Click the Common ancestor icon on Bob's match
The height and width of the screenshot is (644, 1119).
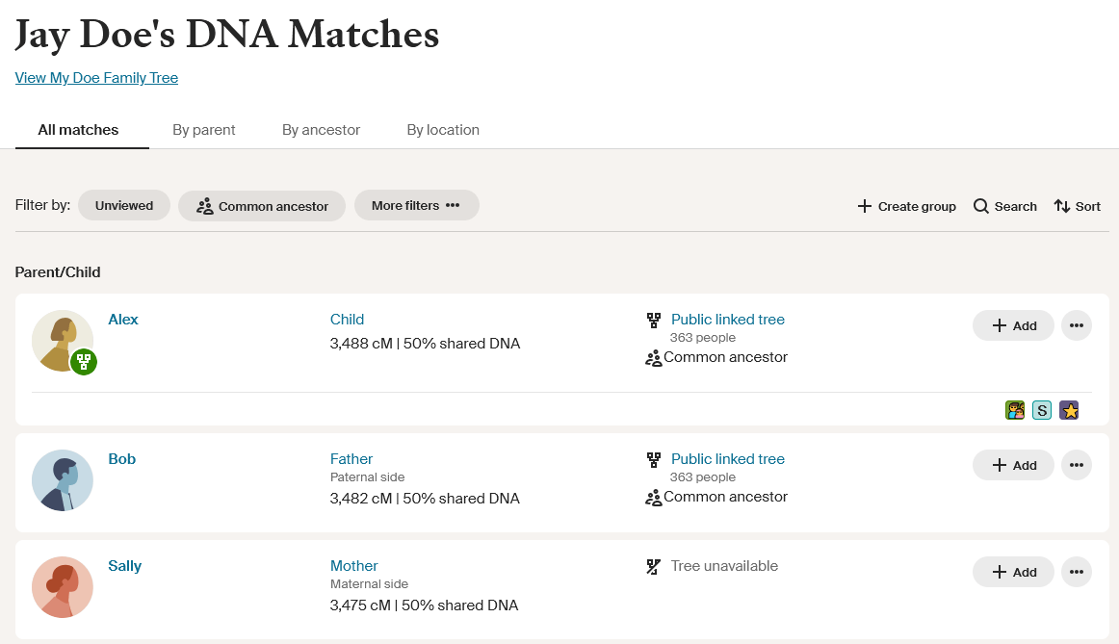tap(652, 496)
